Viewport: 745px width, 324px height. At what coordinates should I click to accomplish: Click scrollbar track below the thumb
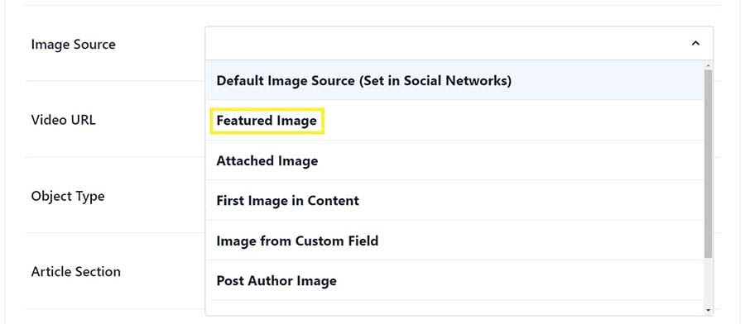click(x=709, y=282)
